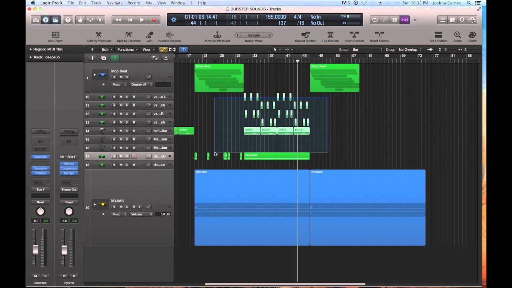Open the Colors palette icon
This screenshot has height=288, width=512.
tap(472, 35)
